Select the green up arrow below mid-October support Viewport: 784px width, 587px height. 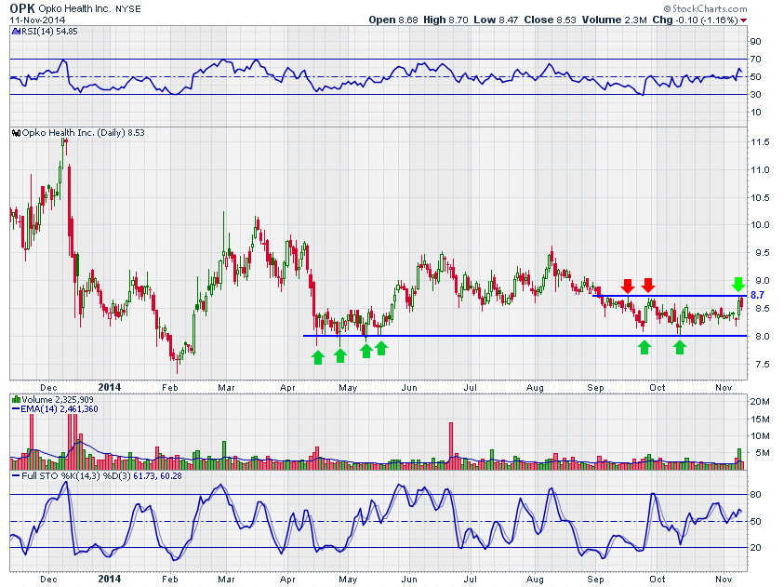point(680,347)
